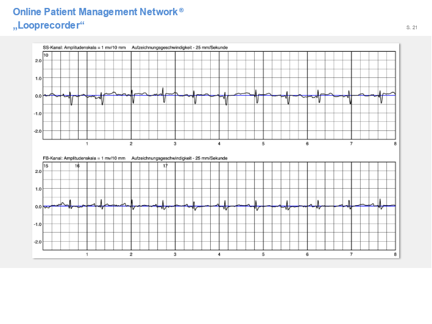Click the -1.0 y-axis label on the FB-Kanal chart
The image size is (432, 324).
coord(37,224)
